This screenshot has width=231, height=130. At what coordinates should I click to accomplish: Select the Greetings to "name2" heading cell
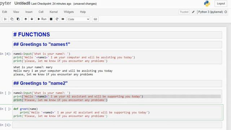coord(117,83)
